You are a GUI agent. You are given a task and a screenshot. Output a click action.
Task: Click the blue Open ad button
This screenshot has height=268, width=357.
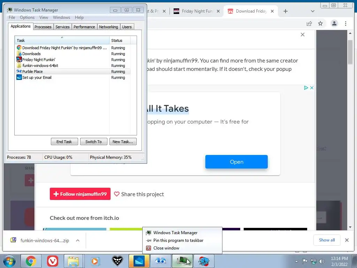[236, 162]
